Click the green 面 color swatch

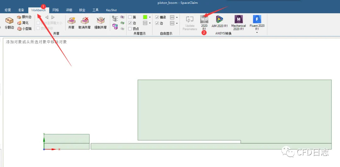click(145, 17)
